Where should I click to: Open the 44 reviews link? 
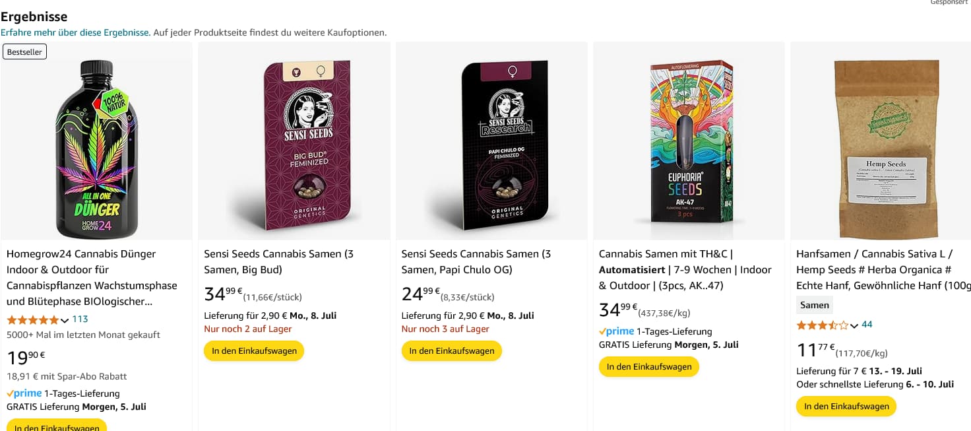tap(867, 324)
